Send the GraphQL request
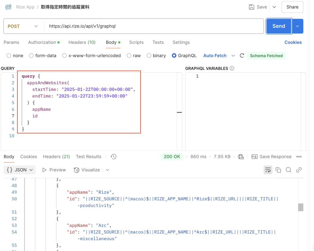Image resolution: width=314 pixels, height=251 pixels. coord(279,26)
